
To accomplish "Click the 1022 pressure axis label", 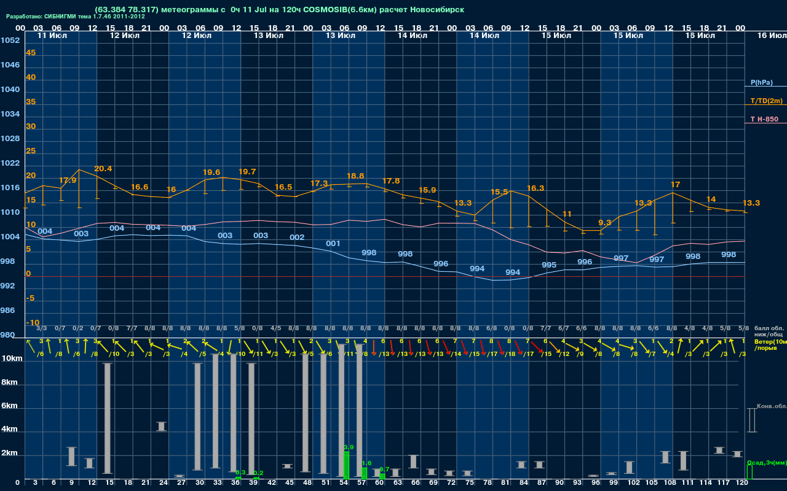I will click(10, 163).
